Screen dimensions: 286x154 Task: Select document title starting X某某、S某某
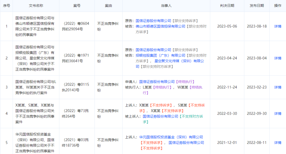coord(35,113)
